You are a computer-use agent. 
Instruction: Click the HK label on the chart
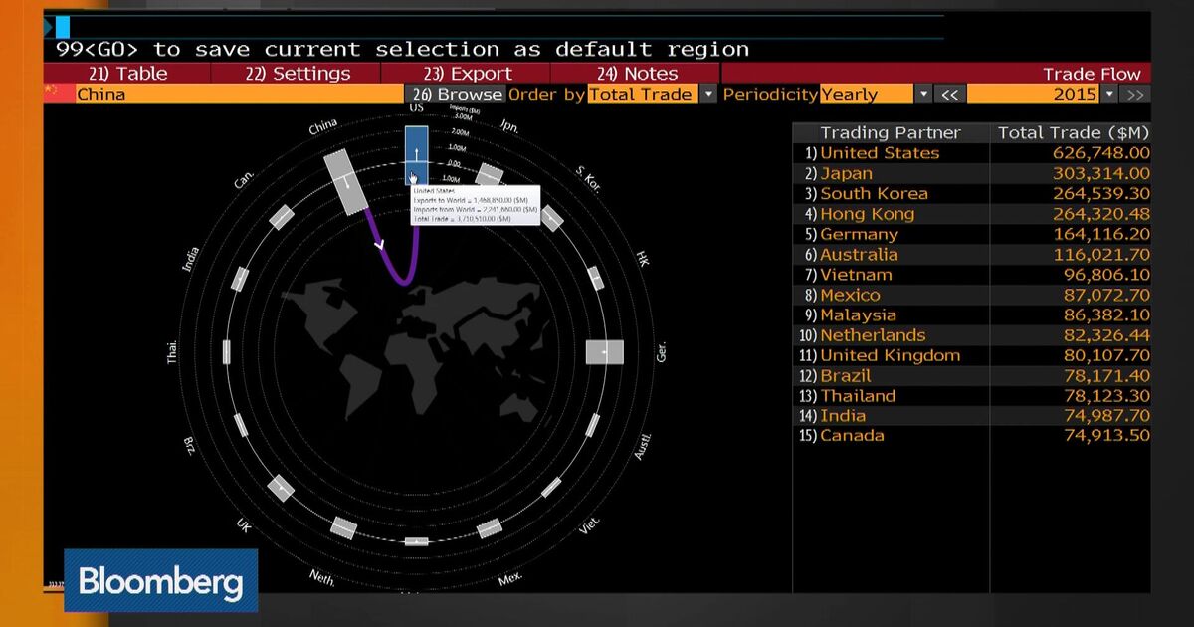[642, 258]
